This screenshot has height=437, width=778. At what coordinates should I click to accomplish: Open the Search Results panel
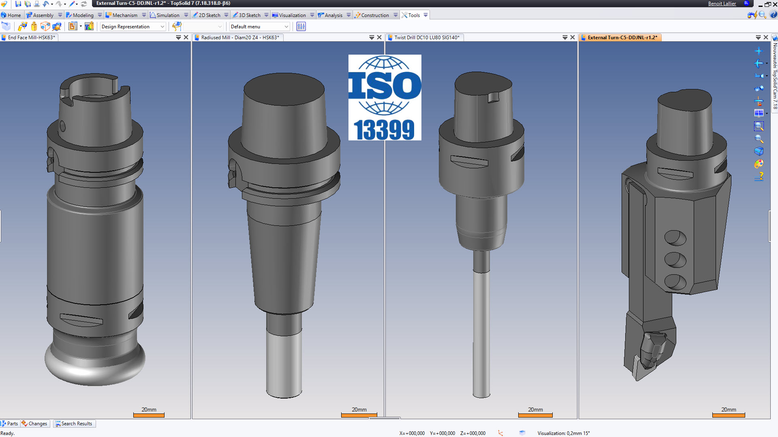click(x=74, y=424)
